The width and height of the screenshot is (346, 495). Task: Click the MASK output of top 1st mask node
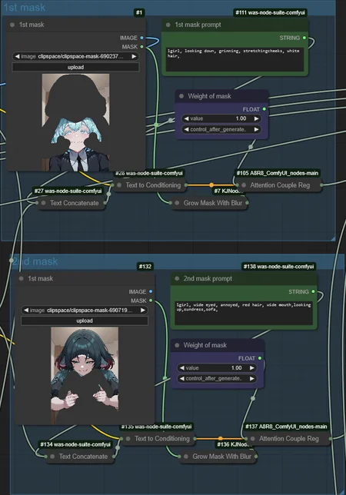coord(141,47)
